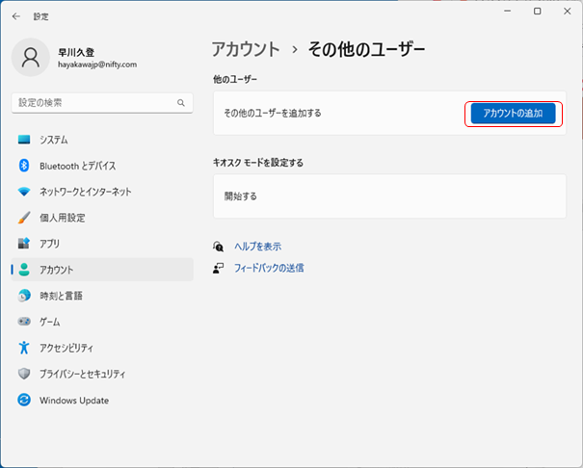Open Bluetooth とデバイス settings
This screenshot has width=583, height=468.
(x=77, y=166)
